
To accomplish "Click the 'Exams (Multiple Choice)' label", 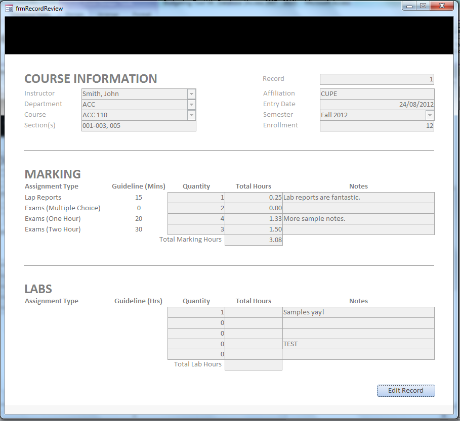I will 62,208.
